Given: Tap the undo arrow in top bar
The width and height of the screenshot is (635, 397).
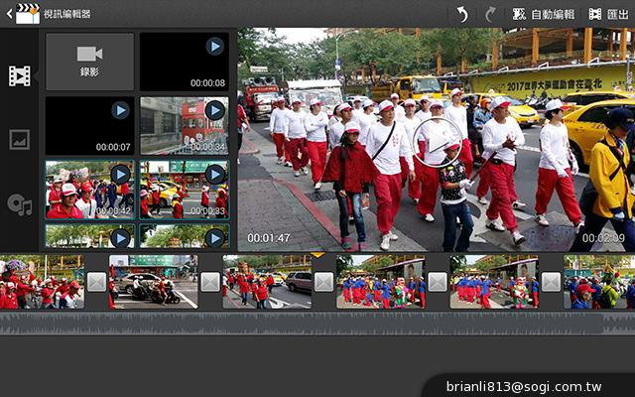Looking at the screenshot, I should (x=461, y=14).
